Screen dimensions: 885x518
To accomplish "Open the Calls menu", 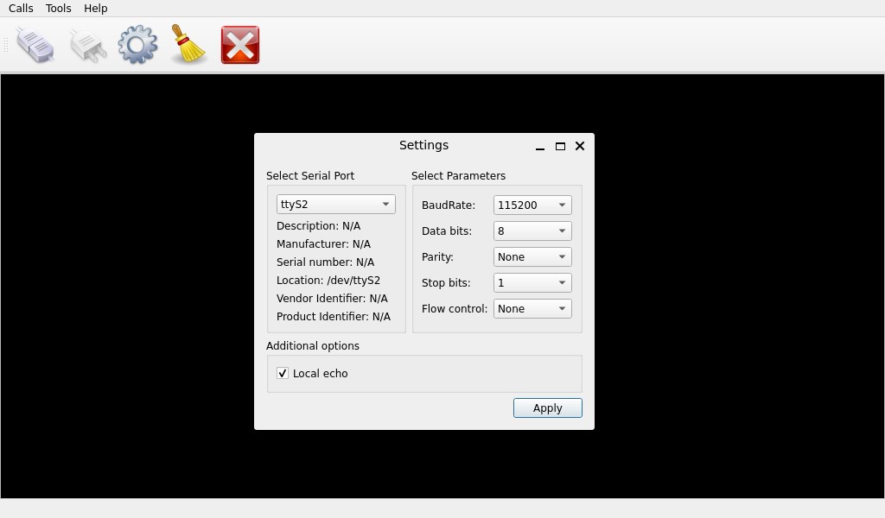I will (21, 9).
